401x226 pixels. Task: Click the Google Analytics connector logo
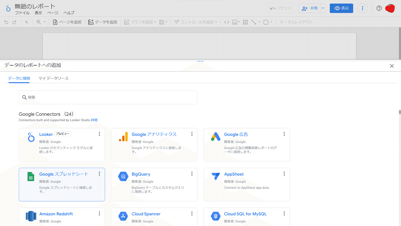tap(123, 137)
